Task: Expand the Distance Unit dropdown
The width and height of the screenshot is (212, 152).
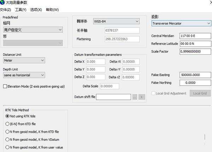Action: coord(24,61)
